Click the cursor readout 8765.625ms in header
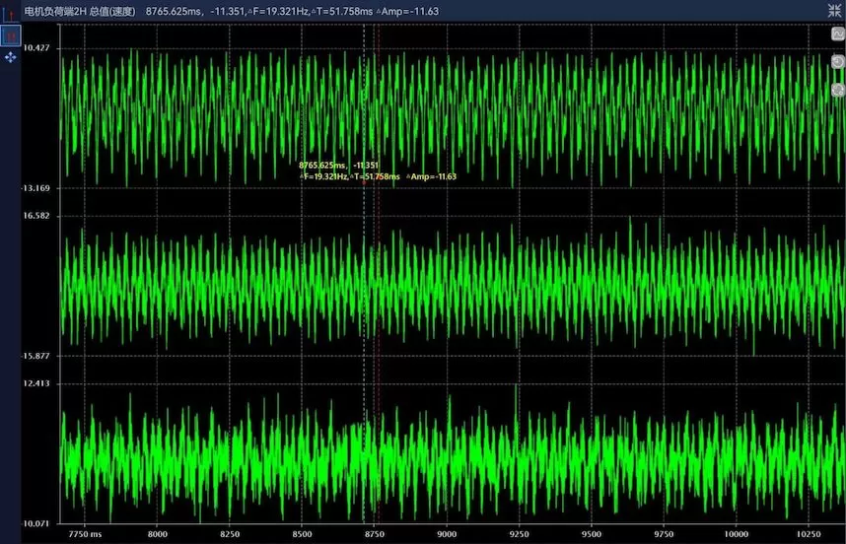The image size is (846, 544). click(175, 11)
